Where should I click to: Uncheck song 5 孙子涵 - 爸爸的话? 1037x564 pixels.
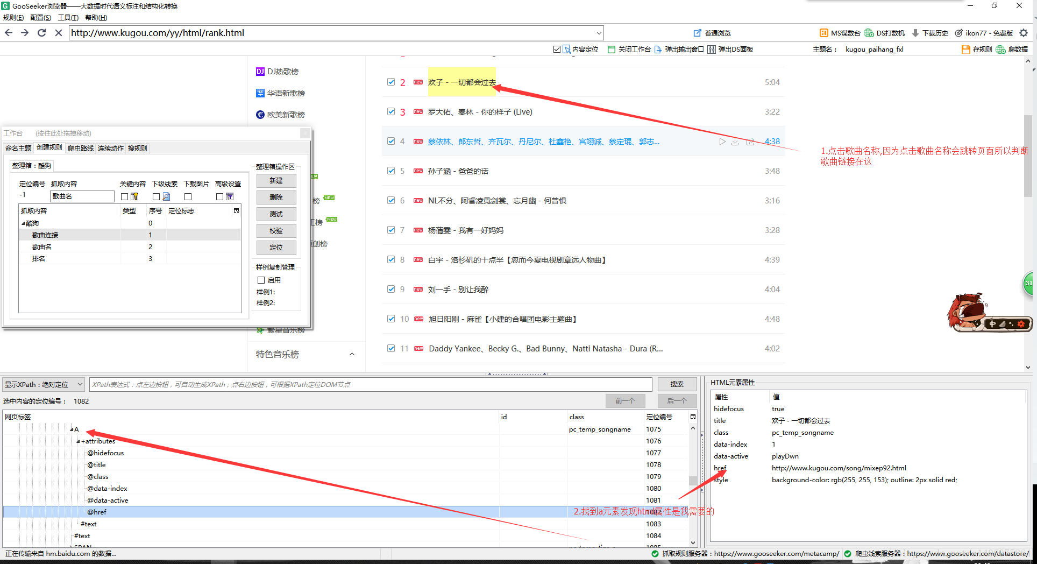[391, 171]
